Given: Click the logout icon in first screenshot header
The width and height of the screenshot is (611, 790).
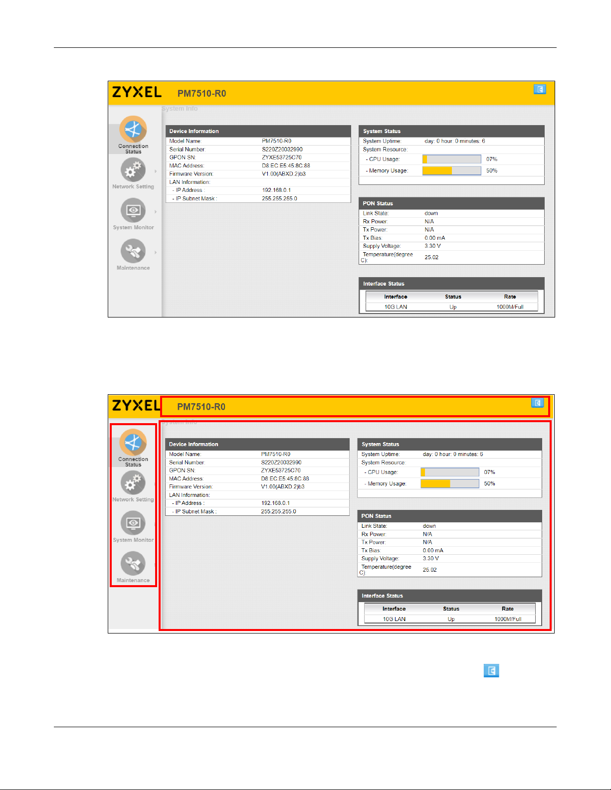Looking at the screenshot, I should (x=540, y=89).
